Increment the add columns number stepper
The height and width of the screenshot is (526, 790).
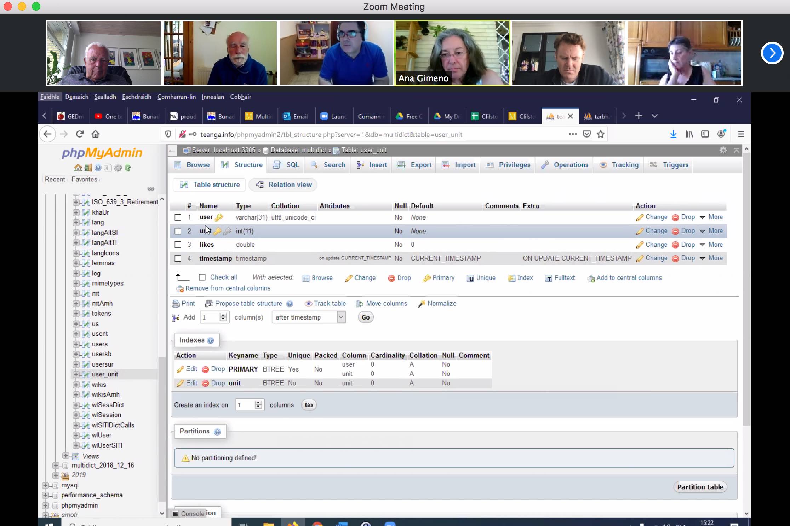coord(223,315)
